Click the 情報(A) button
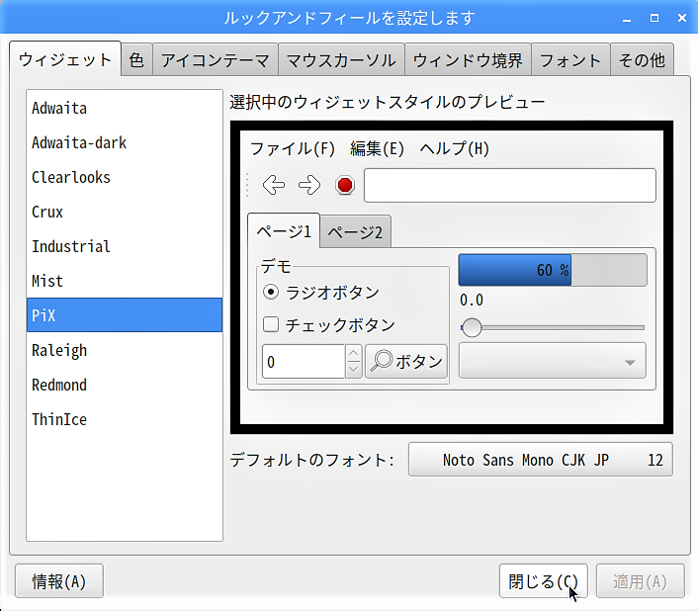Viewport: 698px width, 611px height. click(59, 581)
